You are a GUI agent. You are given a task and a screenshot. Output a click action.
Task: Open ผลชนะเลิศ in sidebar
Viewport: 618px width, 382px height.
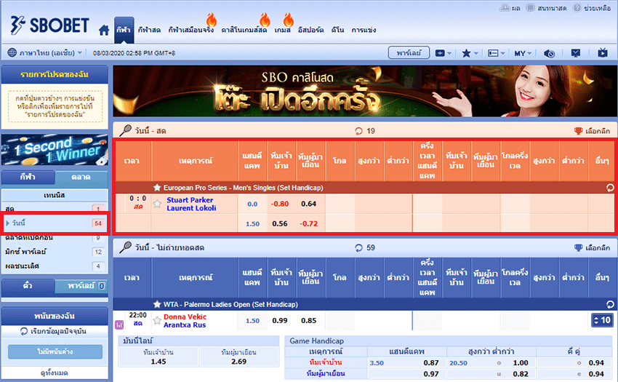tap(55, 266)
